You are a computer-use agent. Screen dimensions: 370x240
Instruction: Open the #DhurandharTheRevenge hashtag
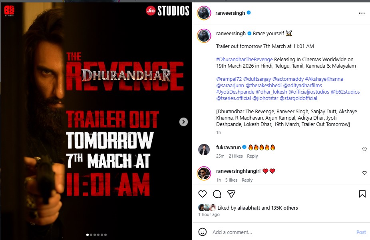[244, 59]
